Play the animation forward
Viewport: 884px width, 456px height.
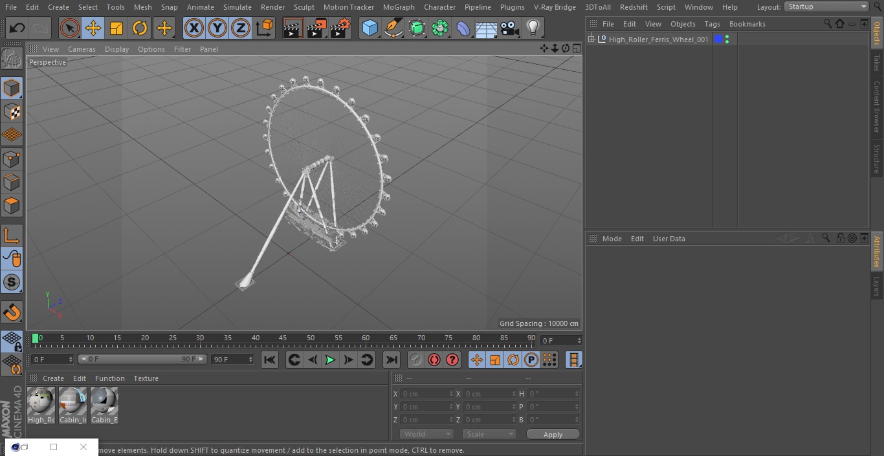tap(330, 360)
